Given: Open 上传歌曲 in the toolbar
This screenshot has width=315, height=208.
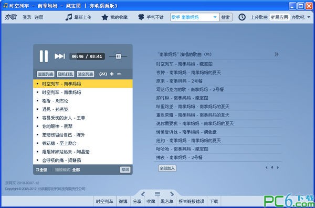Looking at the screenshot, I should tap(259, 17).
